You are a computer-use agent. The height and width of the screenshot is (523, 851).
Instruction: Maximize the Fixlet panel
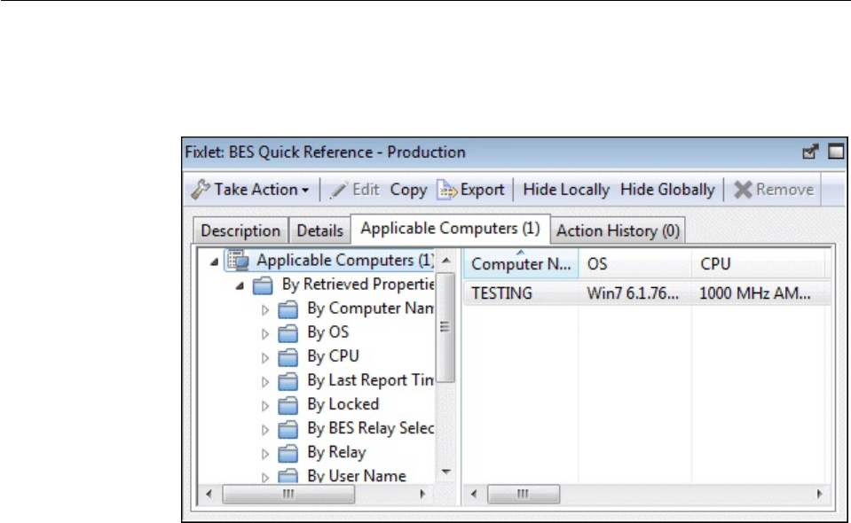click(x=836, y=152)
